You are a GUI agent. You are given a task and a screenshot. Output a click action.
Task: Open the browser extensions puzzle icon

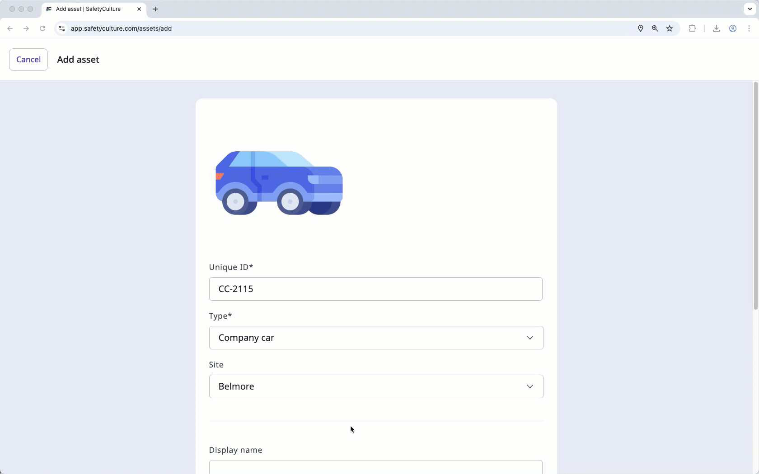692,28
